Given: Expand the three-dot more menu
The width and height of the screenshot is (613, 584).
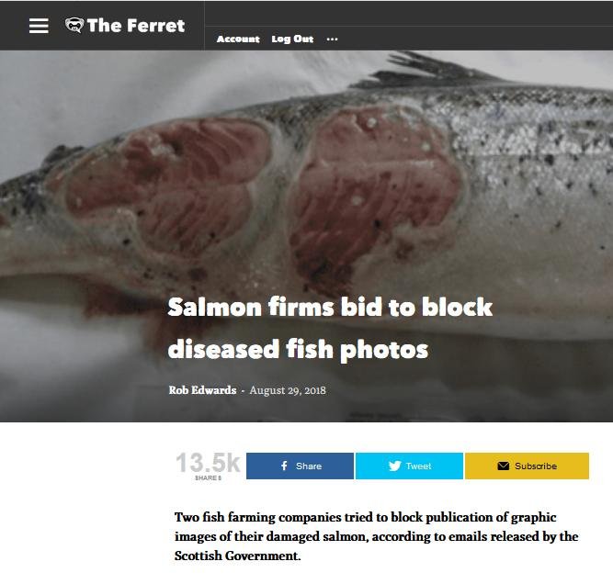Looking at the screenshot, I should tap(332, 39).
